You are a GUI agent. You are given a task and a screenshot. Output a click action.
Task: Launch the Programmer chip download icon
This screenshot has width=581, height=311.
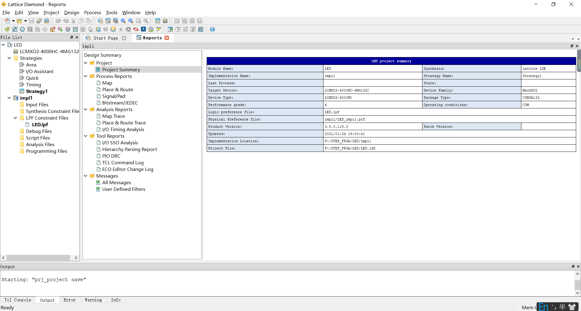(x=113, y=29)
